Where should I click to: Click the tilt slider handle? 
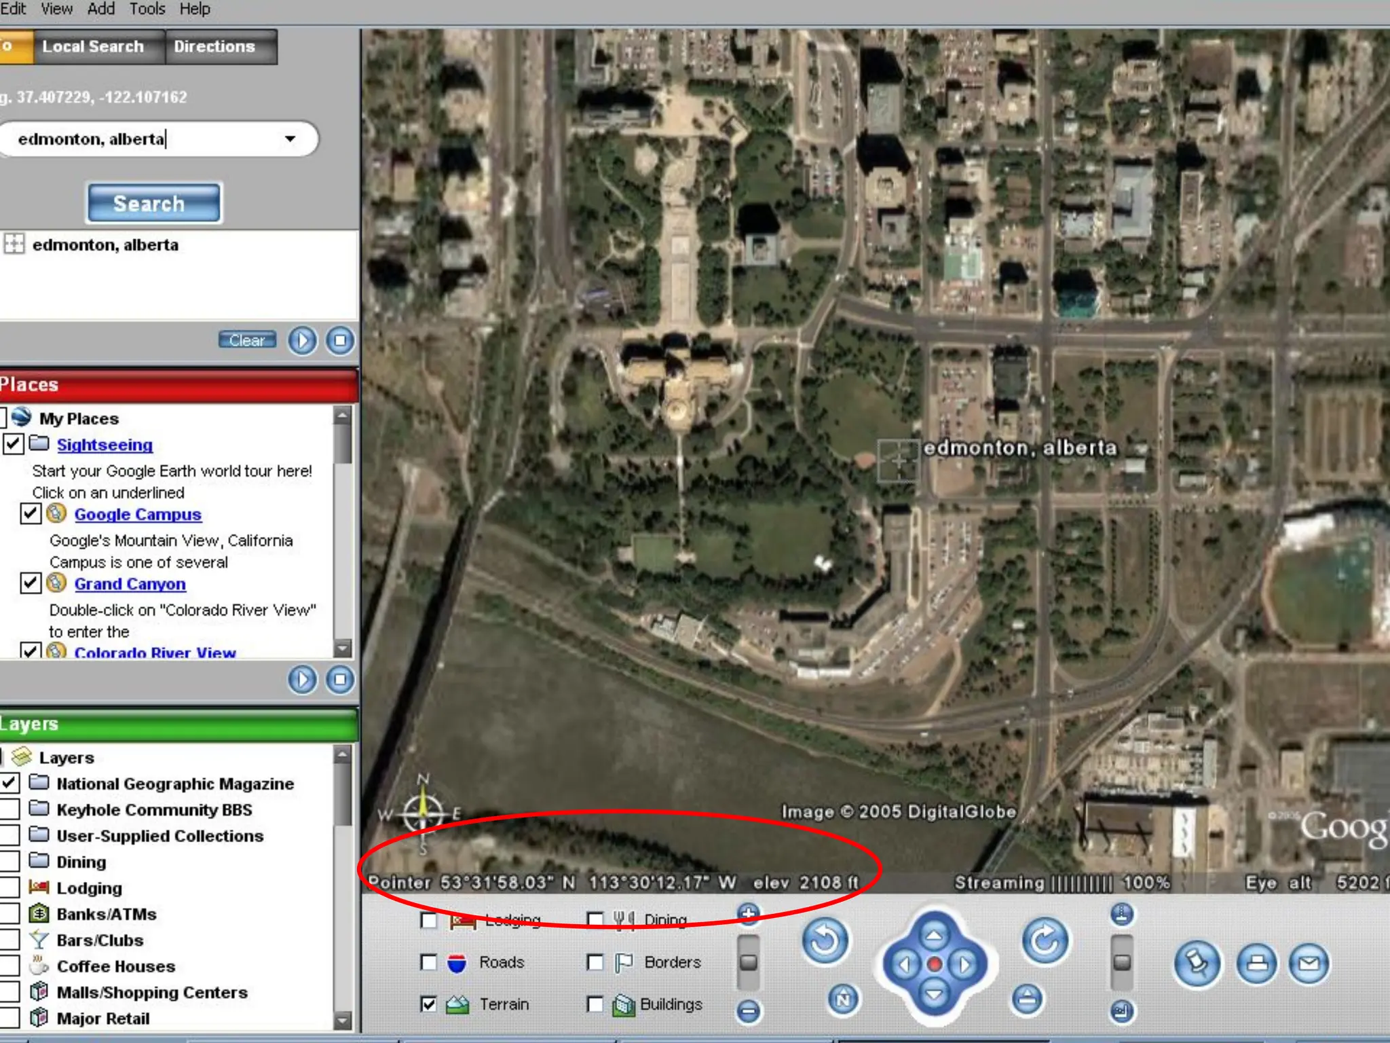pos(1121,962)
